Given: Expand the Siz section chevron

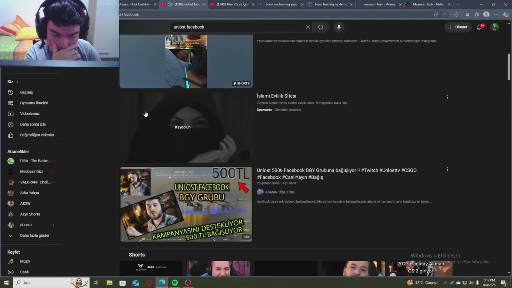Looking at the screenshot, I should [17, 82].
